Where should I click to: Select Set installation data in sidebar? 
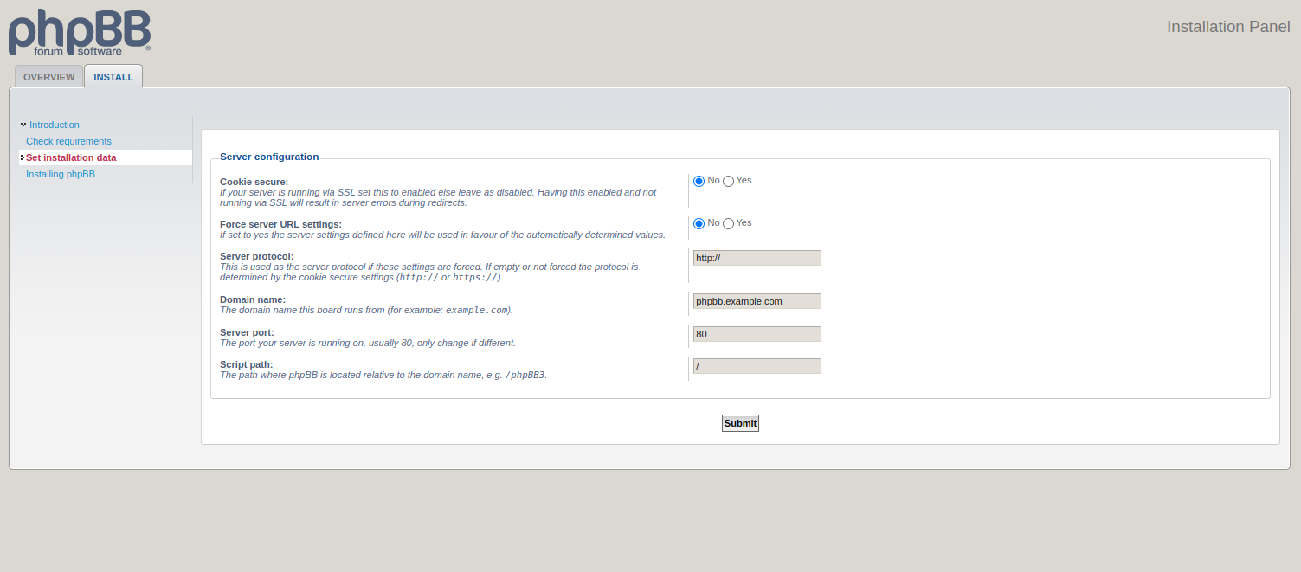(71, 157)
